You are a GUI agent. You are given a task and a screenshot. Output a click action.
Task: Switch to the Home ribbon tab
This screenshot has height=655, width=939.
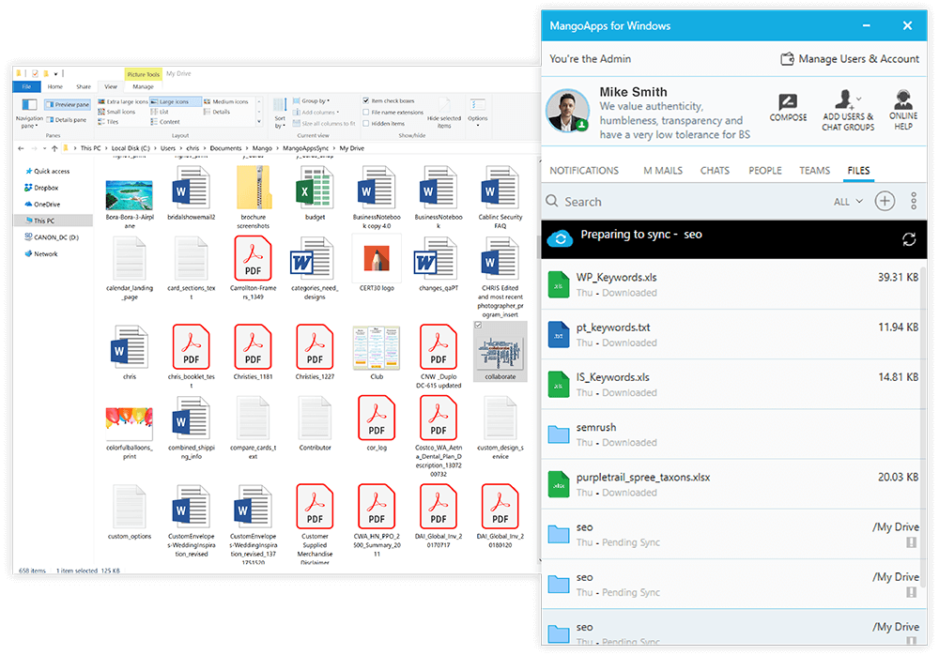[x=55, y=87]
